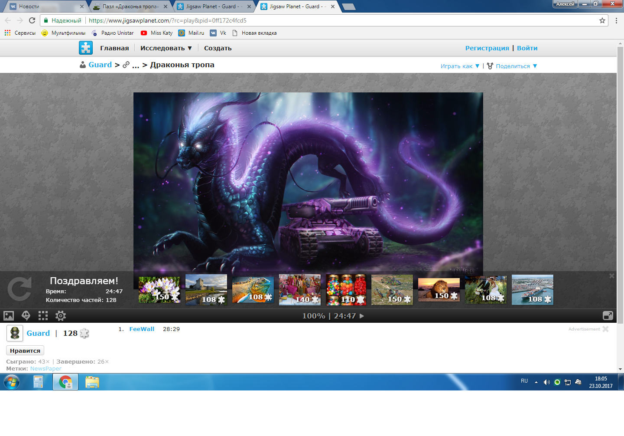Open the harbor port 108-piece puzzle
The height and width of the screenshot is (436, 624).
(533, 289)
